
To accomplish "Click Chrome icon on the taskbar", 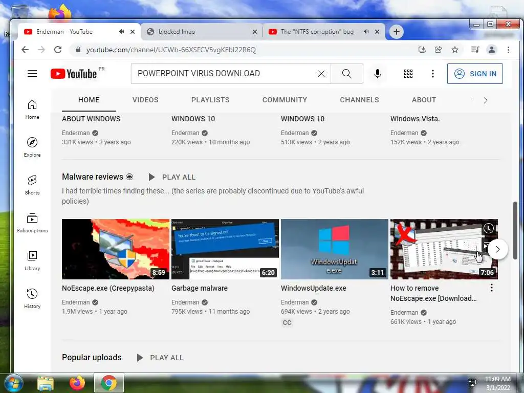I will point(108,383).
